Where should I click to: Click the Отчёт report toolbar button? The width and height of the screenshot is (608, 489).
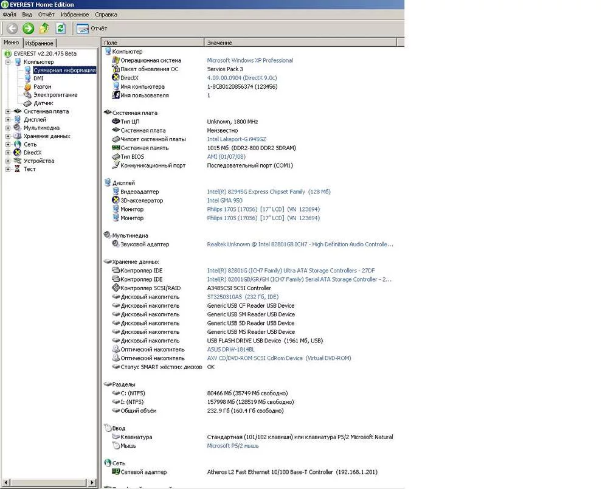(92, 29)
